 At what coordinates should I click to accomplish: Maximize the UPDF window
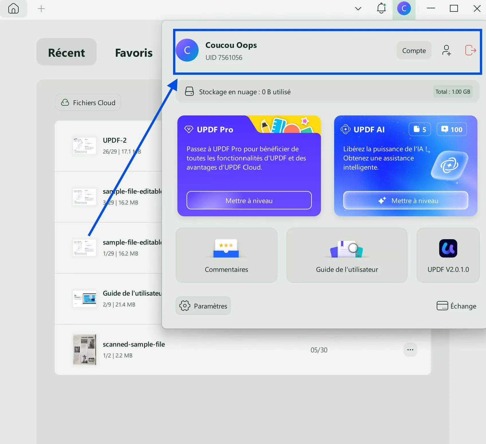tap(454, 9)
